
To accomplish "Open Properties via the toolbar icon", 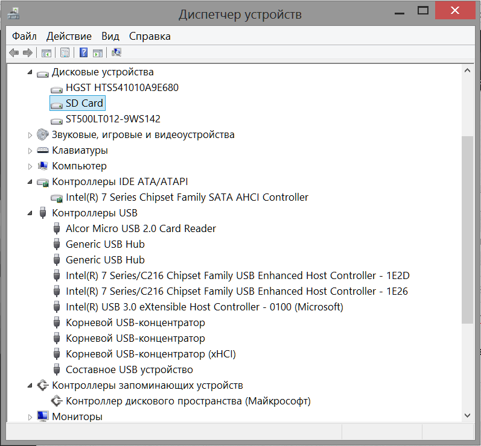I will [x=65, y=53].
